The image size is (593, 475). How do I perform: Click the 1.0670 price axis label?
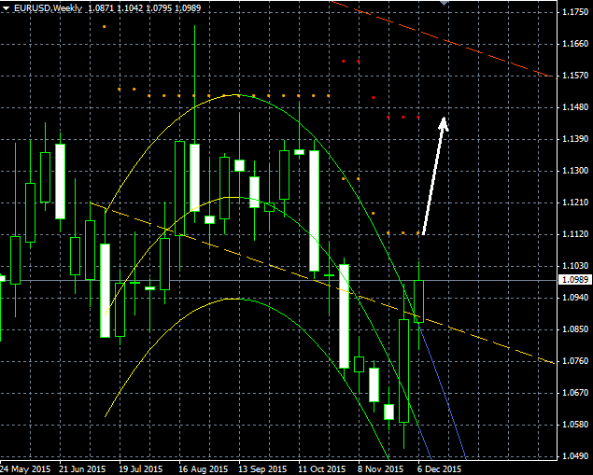pyautogui.click(x=575, y=393)
